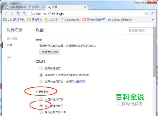Open 历史记录 in the sidebar

click(x=12, y=39)
